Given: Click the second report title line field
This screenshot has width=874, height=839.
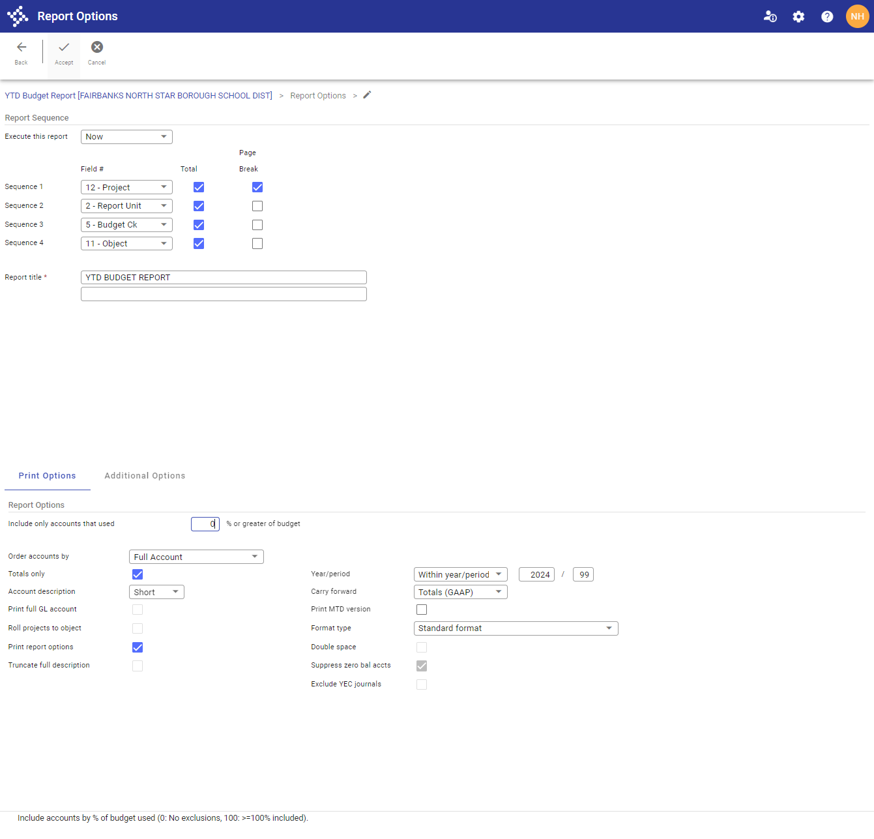Looking at the screenshot, I should [224, 294].
